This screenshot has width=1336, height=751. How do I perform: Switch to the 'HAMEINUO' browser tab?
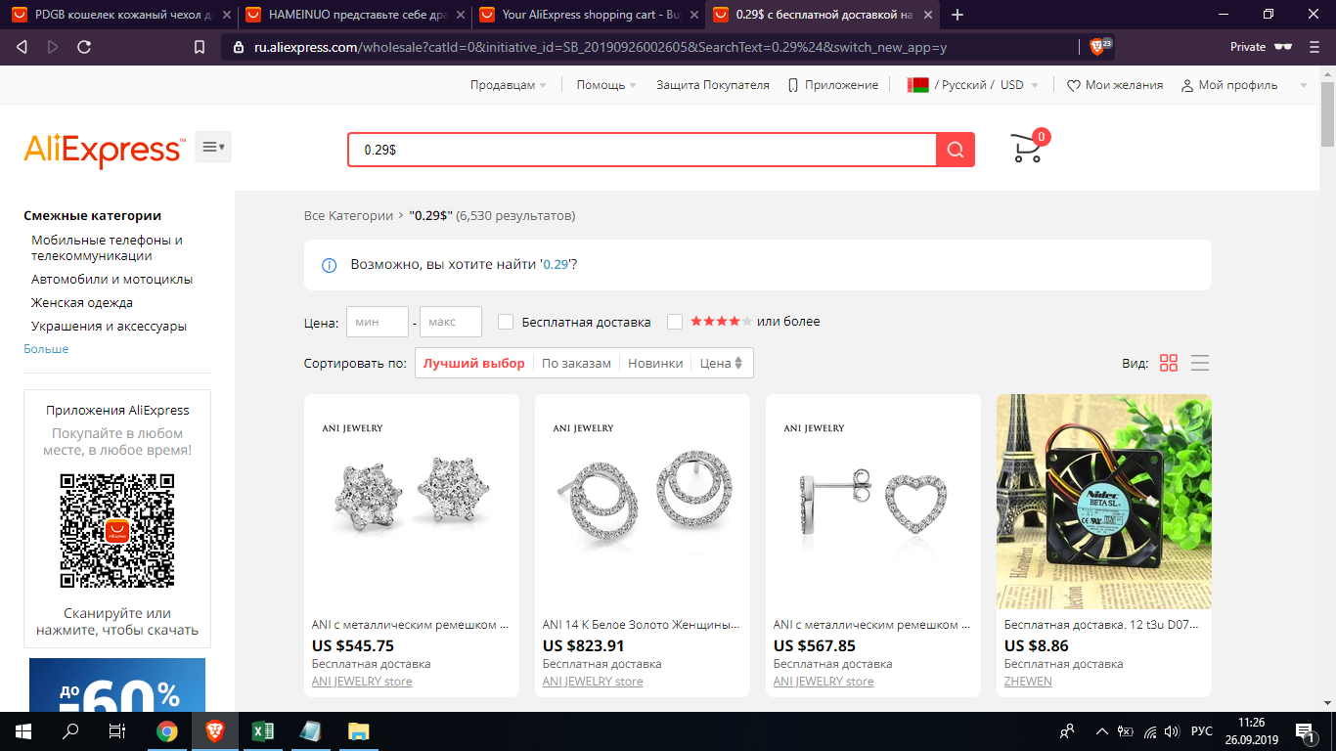click(x=355, y=15)
